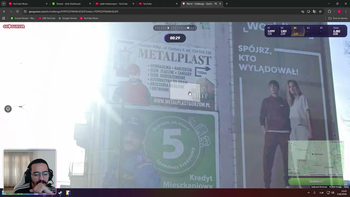Screen dimensions: 350x197
Task: Open the volume control in system tray
Action: (x=332, y=193)
